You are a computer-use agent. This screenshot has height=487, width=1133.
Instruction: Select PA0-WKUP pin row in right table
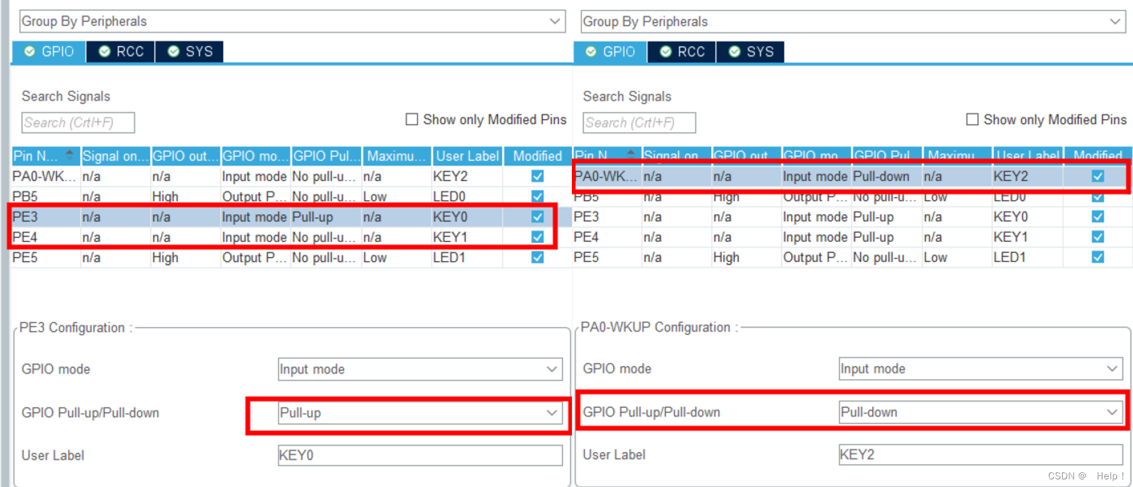(852, 176)
